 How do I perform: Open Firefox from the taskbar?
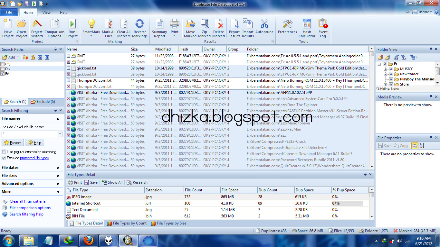click(x=89, y=241)
